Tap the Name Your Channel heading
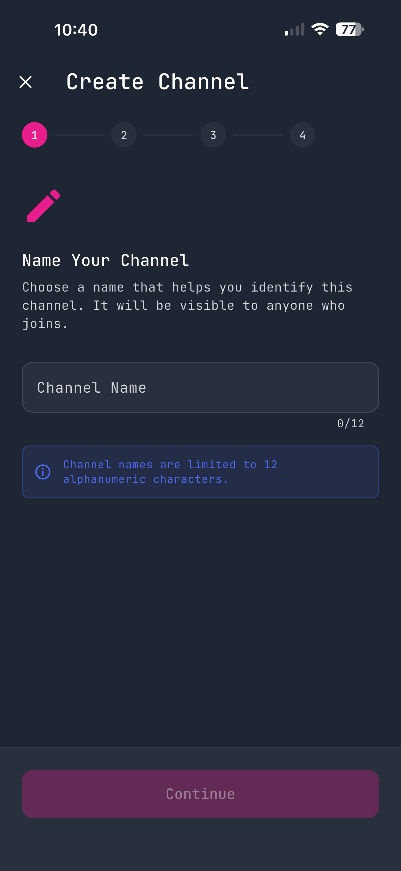This screenshot has height=871, width=401. click(x=105, y=260)
